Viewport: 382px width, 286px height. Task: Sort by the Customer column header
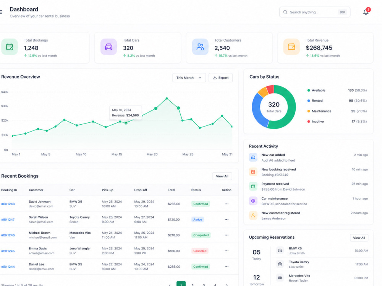pyautogui.click(x=36, y=190)
